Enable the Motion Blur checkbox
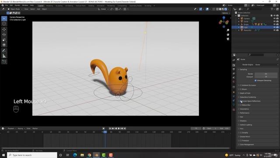The height and width of the screenshot is (158, 280). click(241, 105)
